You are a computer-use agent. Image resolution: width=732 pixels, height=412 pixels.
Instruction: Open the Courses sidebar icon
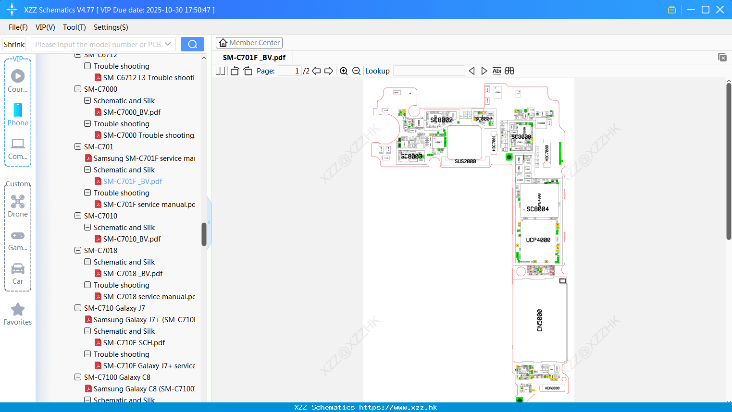(x=18, y=81)
